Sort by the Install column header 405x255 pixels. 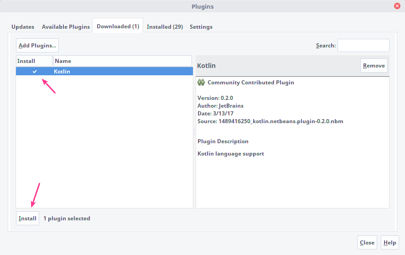(x=34, y=61)
